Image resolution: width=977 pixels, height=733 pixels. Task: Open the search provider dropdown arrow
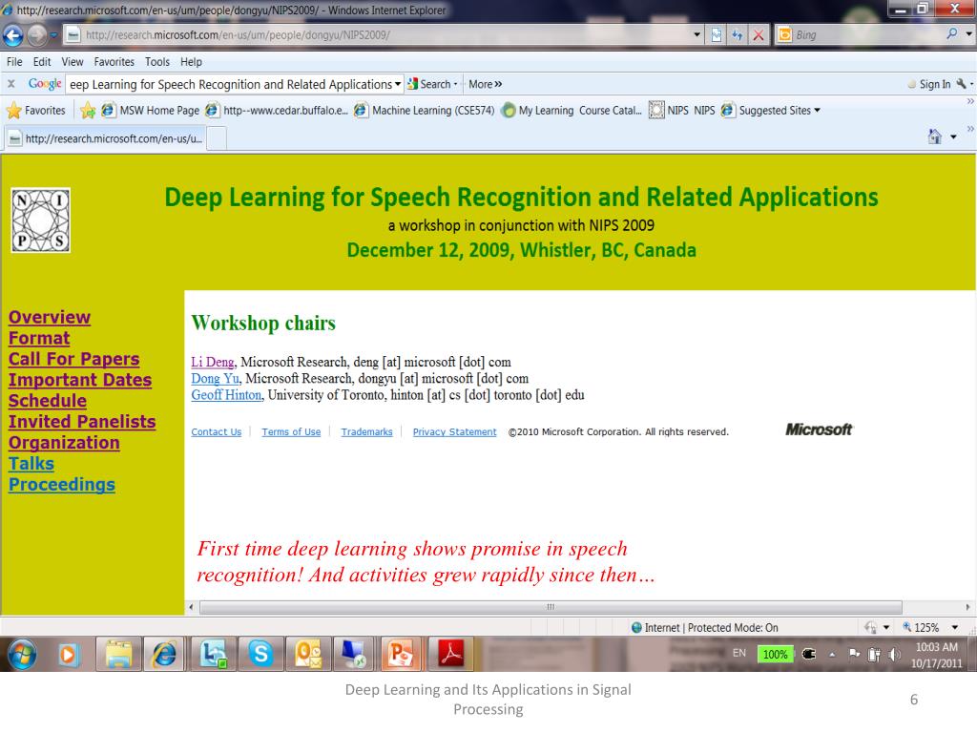point(968,34)
